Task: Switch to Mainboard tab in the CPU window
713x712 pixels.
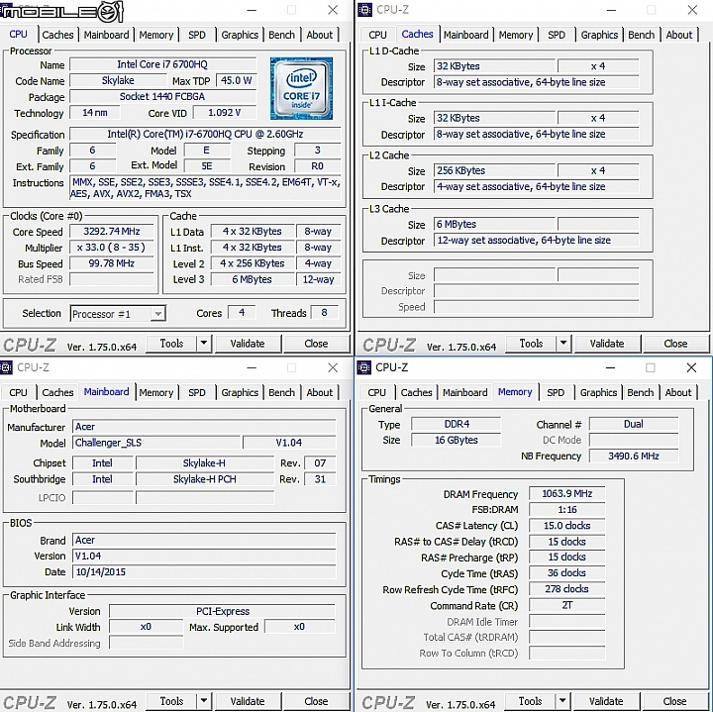Action: tap(106, 35)
